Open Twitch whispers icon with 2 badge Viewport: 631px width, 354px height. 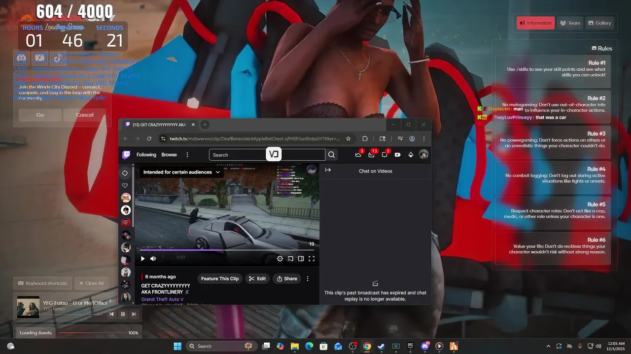tap(385, 155)
